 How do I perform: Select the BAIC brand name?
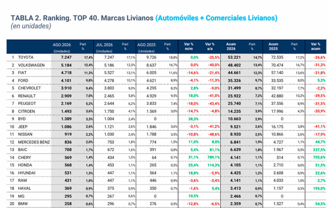(x=22, y=150)
